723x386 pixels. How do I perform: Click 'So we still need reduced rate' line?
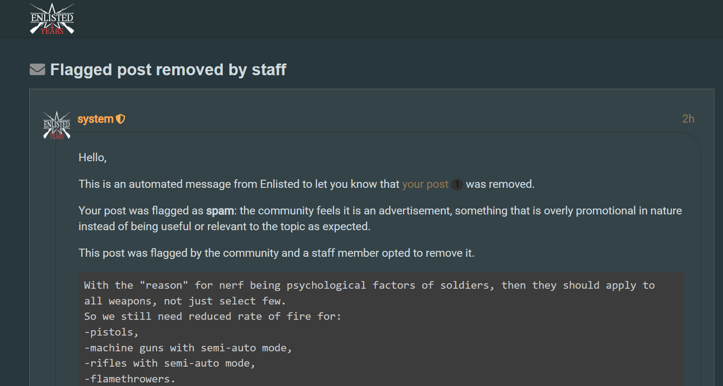pyautogui.click(x=212, y=317)
